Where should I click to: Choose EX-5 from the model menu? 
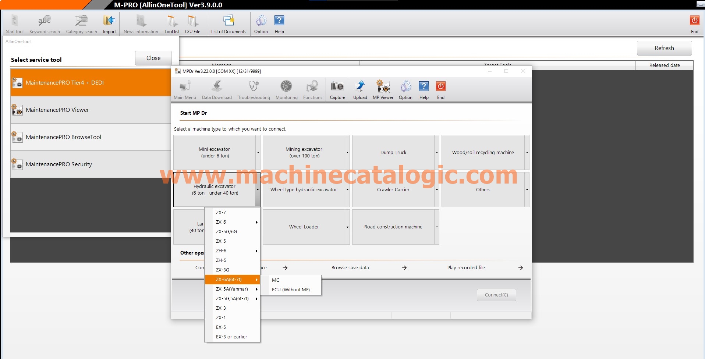[232, 327]
